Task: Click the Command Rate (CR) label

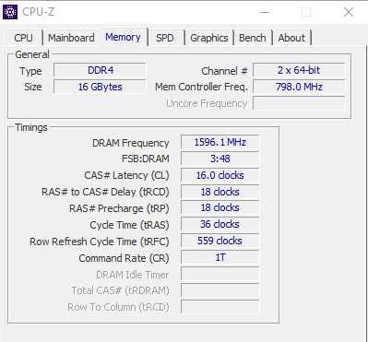Action: pyautogui.click(x=124, y=258)
